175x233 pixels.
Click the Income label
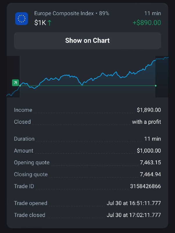23,110
